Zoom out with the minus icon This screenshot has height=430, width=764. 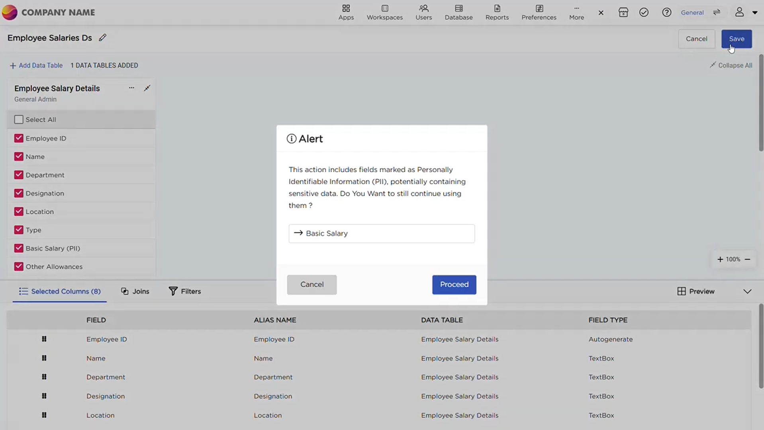747,259
